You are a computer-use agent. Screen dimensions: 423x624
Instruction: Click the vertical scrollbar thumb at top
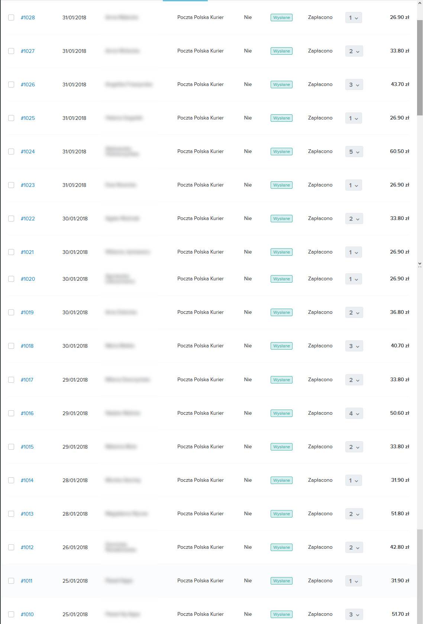pos(420,67)
